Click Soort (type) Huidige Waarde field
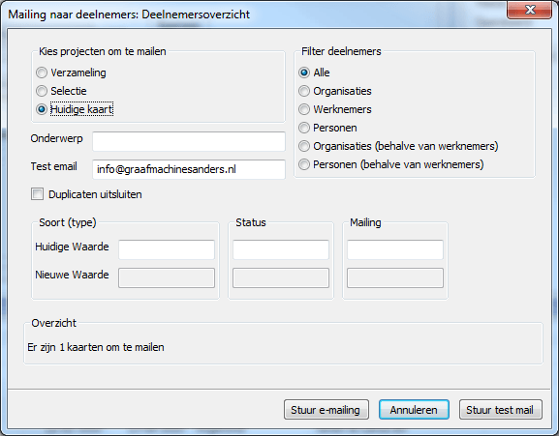Screen dimensions: 559x436 click(x=167, y=249)
